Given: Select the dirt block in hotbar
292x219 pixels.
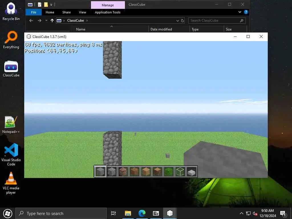Looking at the screenshot, I should tap(135, 171).
